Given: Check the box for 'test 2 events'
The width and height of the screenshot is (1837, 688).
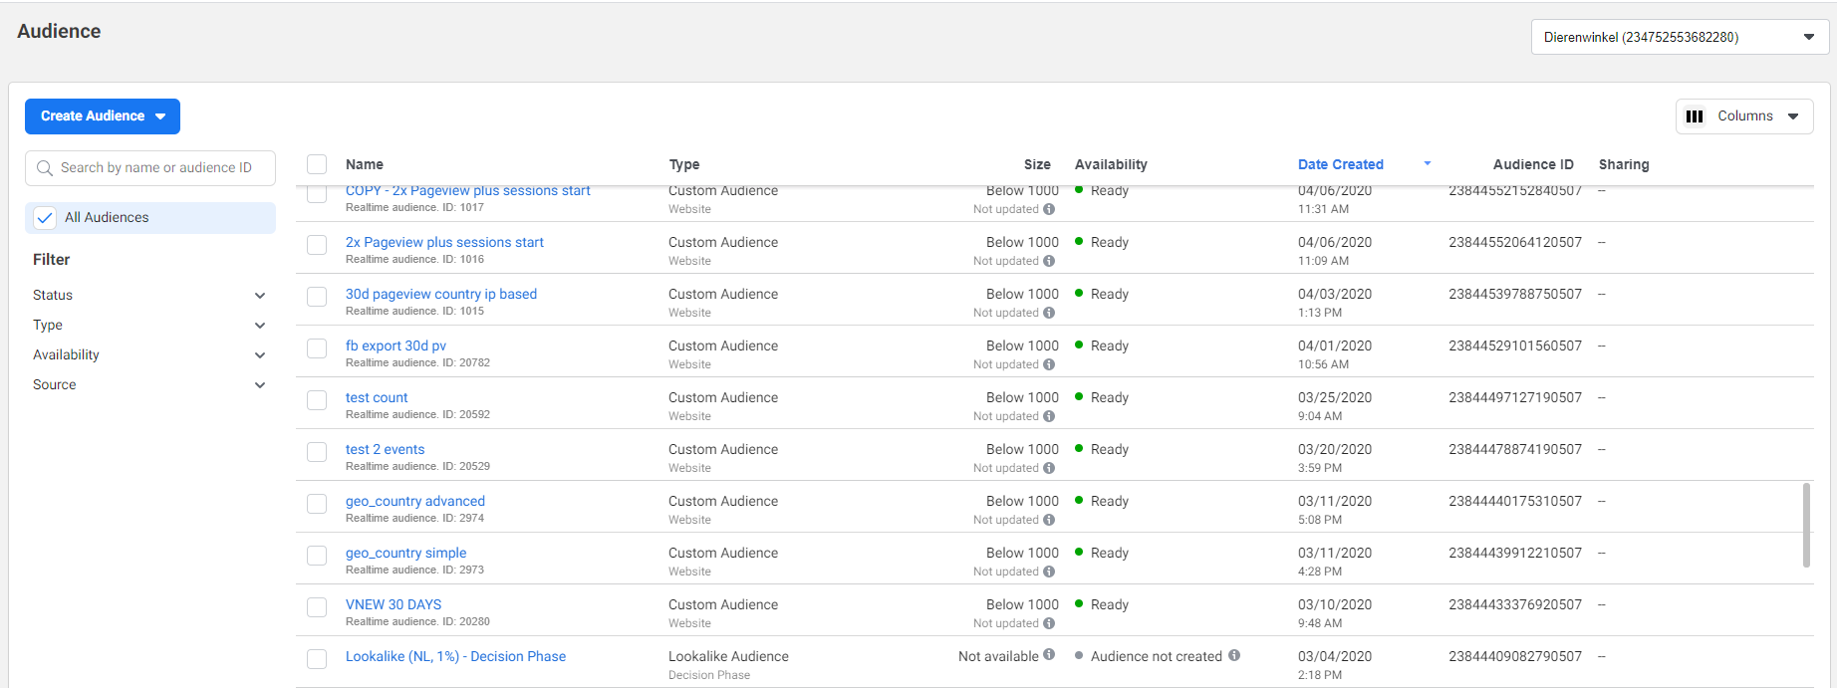Looking at the screenshot, I should pos(317,452).
